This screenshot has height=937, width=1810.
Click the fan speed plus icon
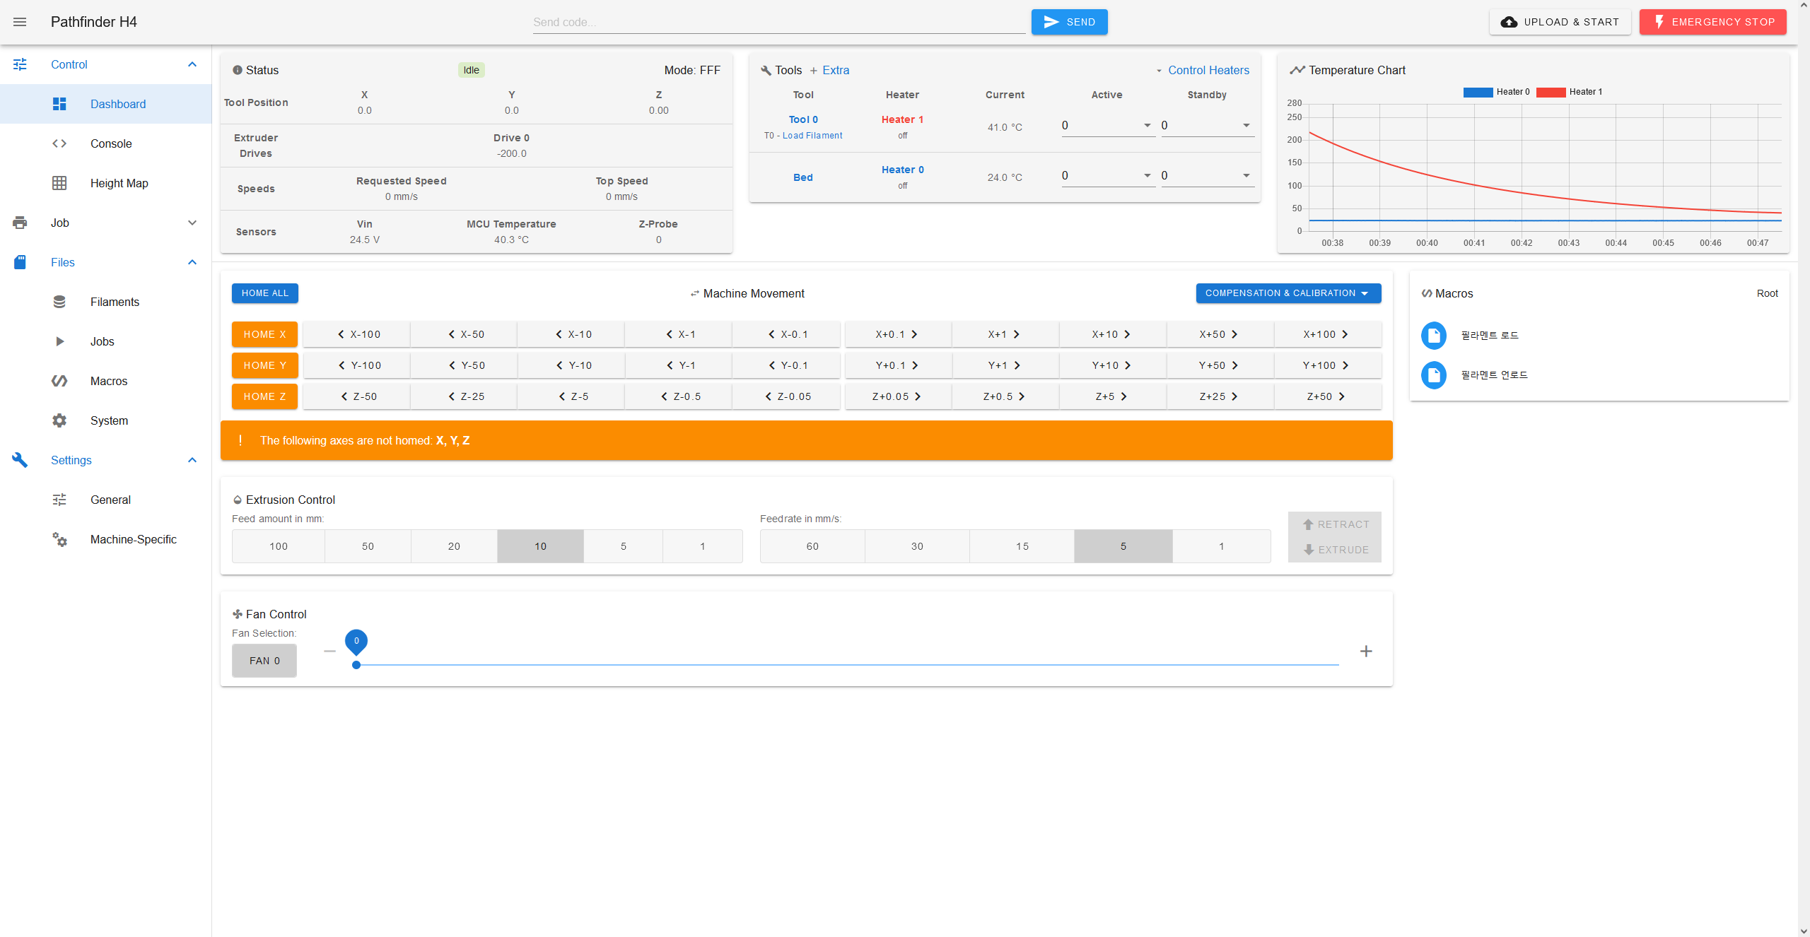[x=1366, y=651]
